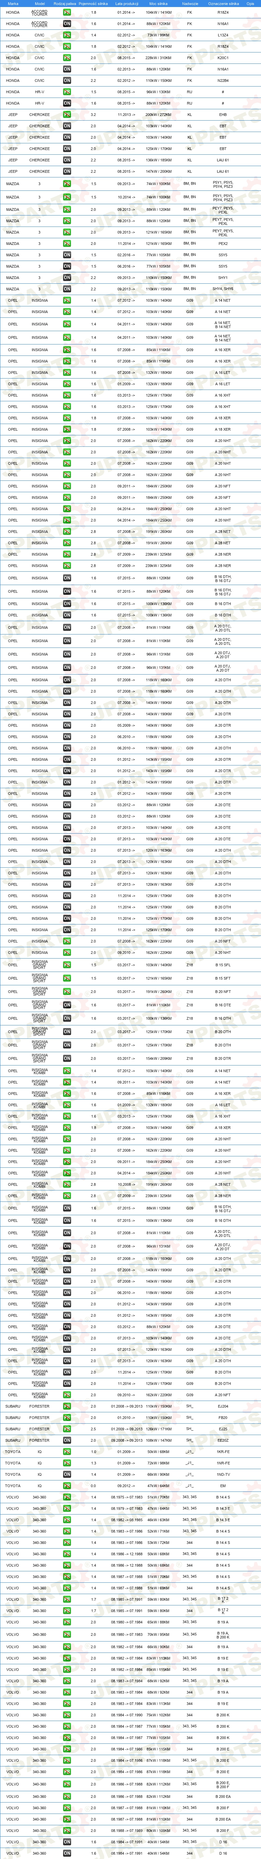Click diesel ON icon in Honda Accord Tourer N16A1 row
This screenshot has width=261, height=1859.
coord(67,24)
